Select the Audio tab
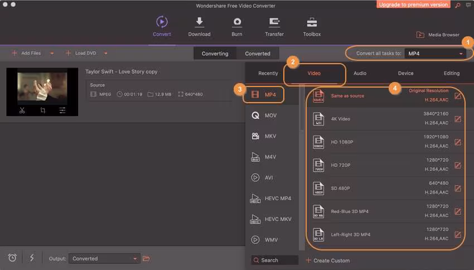The image size is (474, 270). (360, 73)
